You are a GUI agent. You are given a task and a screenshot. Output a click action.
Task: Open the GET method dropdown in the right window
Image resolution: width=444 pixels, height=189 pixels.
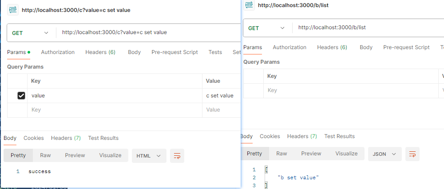click(x=266, y=28)
